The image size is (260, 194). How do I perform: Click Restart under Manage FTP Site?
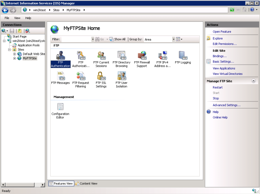click(x=217, y=87)
